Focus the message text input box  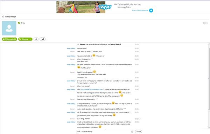pos(103,132)
